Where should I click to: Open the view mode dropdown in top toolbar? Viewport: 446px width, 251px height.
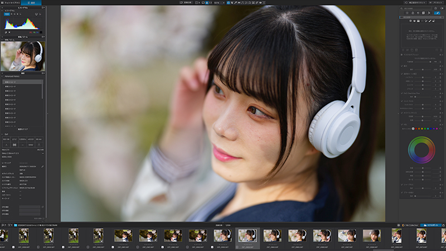click(198, 3)
